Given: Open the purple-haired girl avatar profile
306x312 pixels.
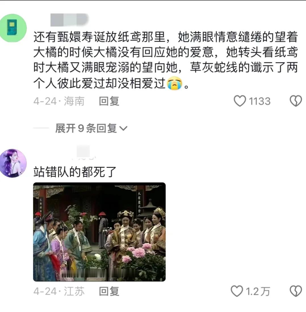Looking at the screenshot, I should coord(13,163).
